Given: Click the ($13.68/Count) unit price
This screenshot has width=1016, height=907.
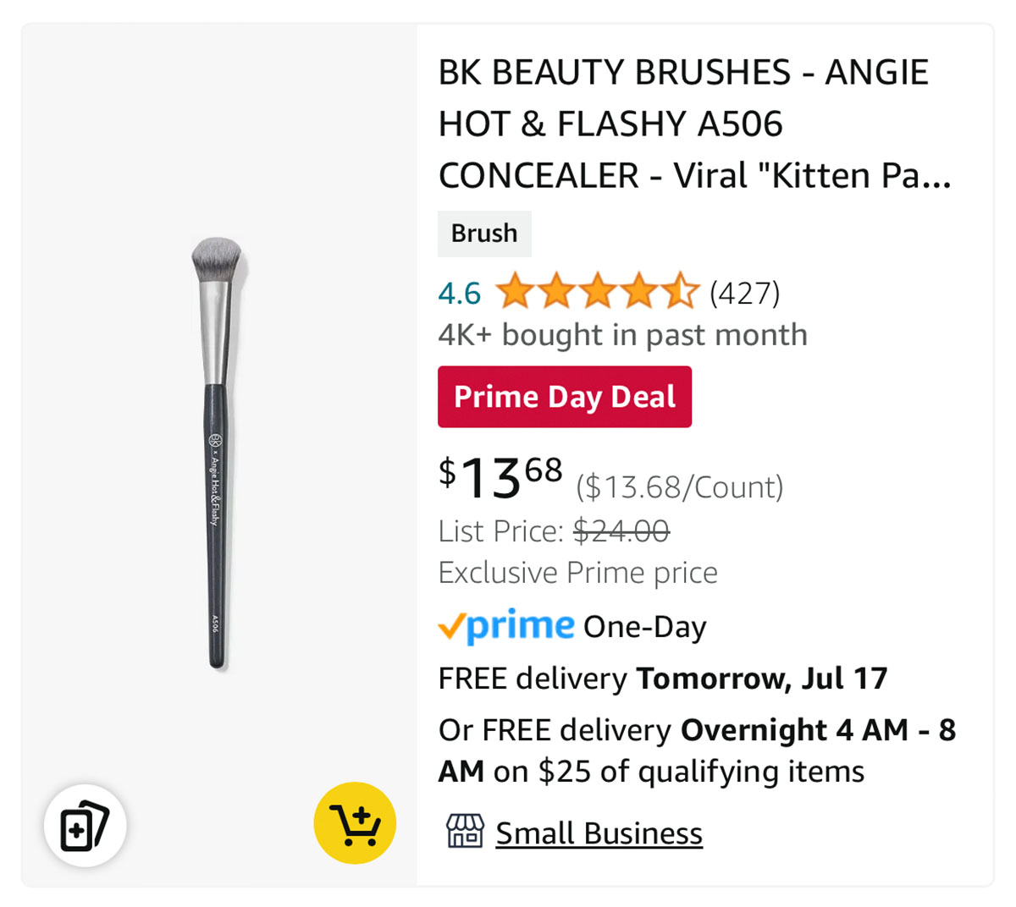Looking at the screenshot, I should pyautogui.click(x=680, y=487).
